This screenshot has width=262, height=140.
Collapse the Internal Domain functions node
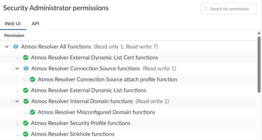click(17, 101)
